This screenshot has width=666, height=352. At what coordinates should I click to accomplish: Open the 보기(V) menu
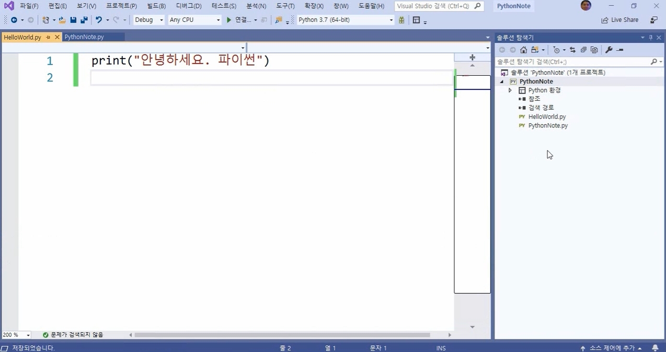coord(86,6)
